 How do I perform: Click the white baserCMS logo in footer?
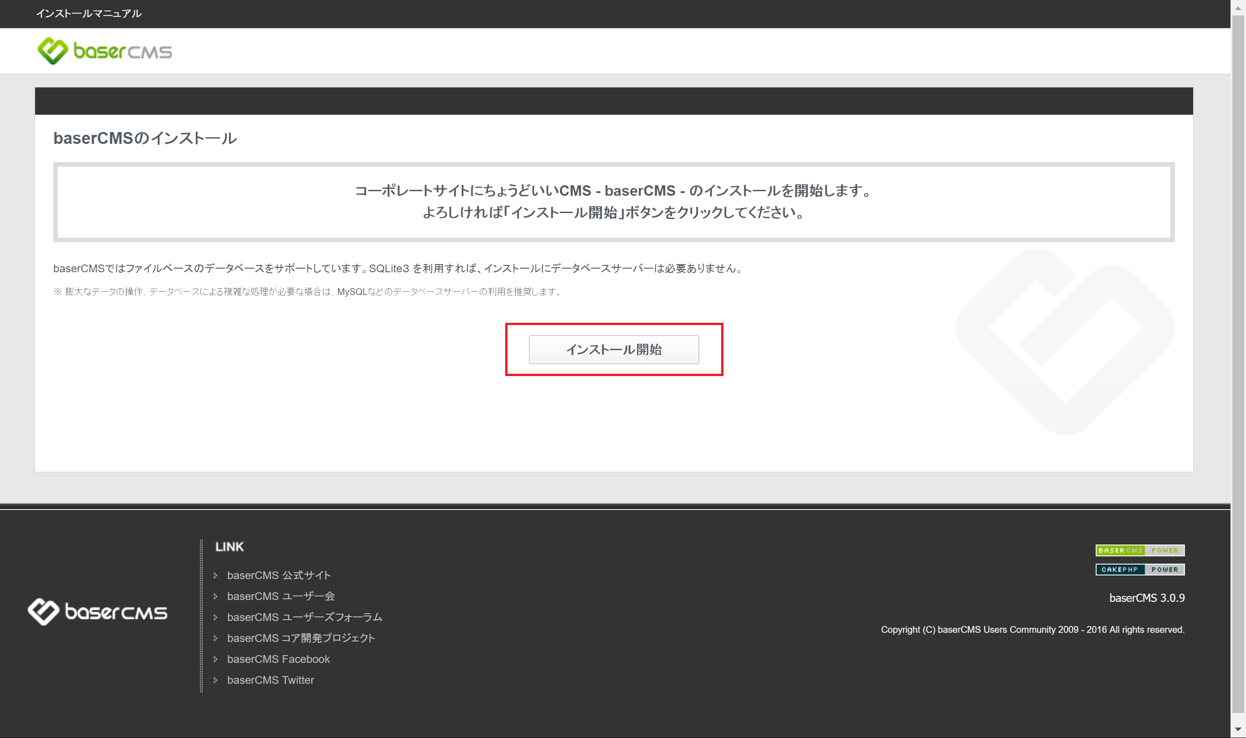(97, 612)
